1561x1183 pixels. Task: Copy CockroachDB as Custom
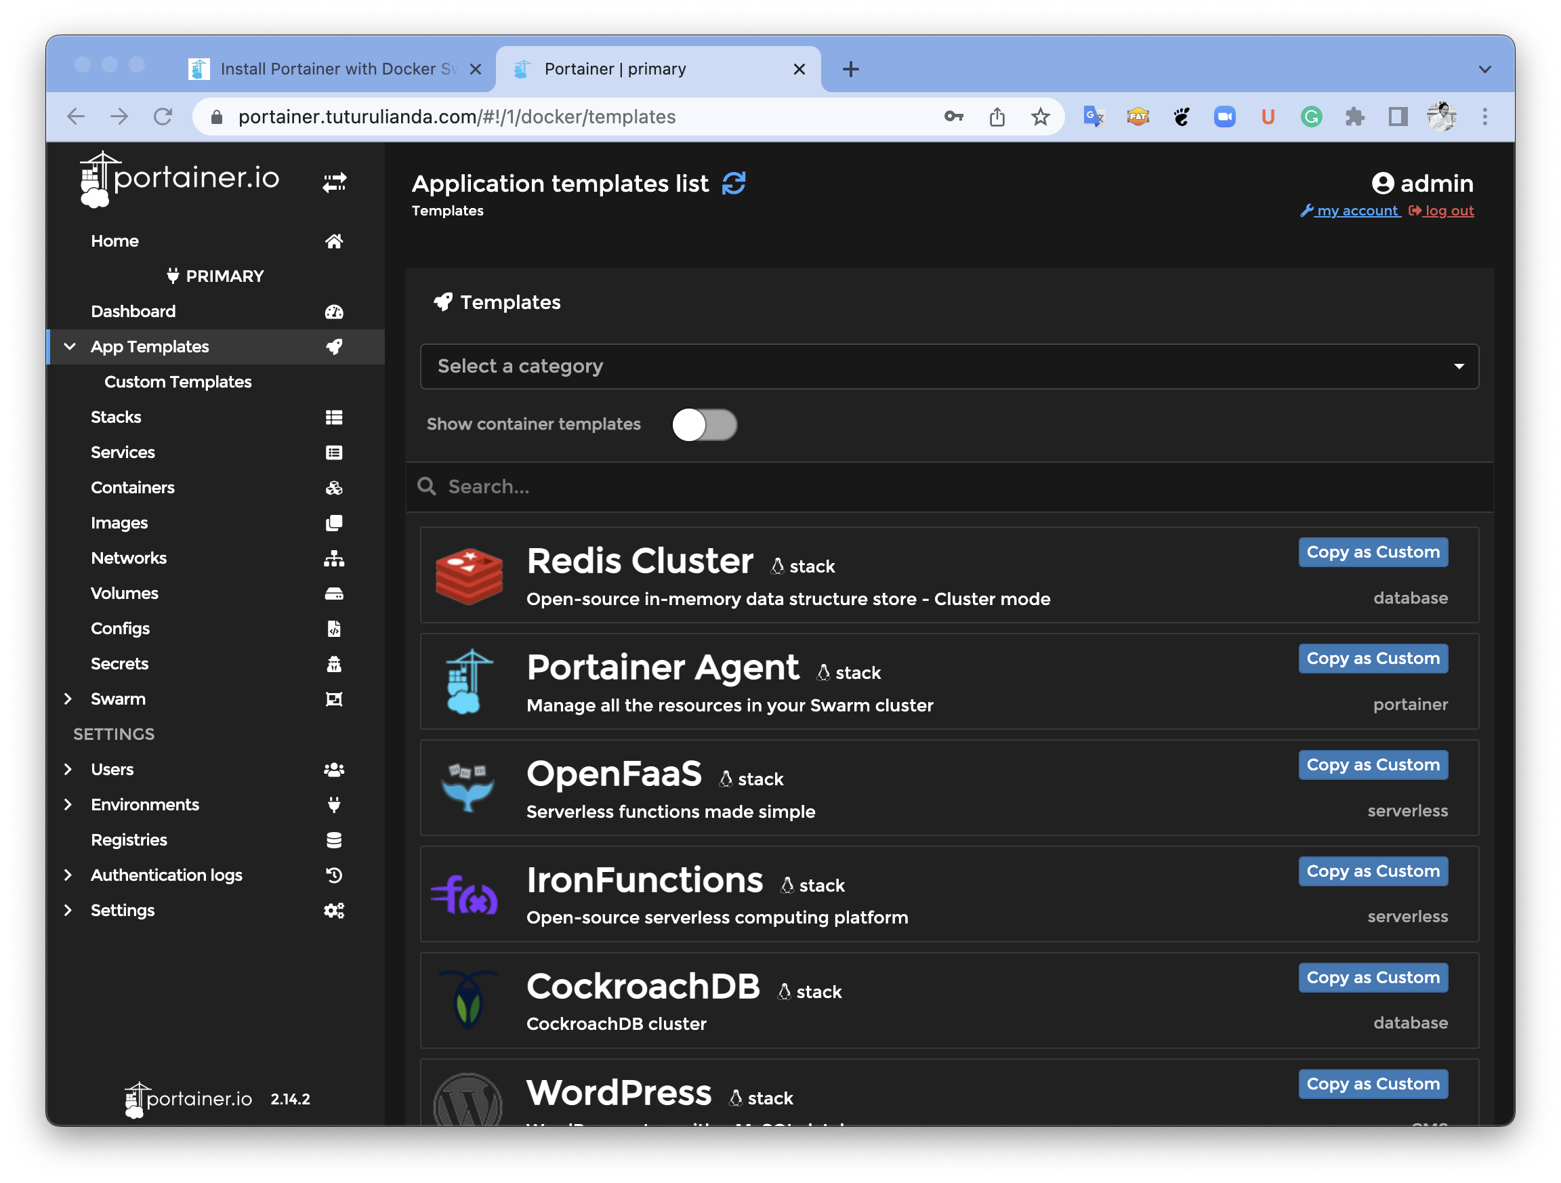(x=1373, y=978)
